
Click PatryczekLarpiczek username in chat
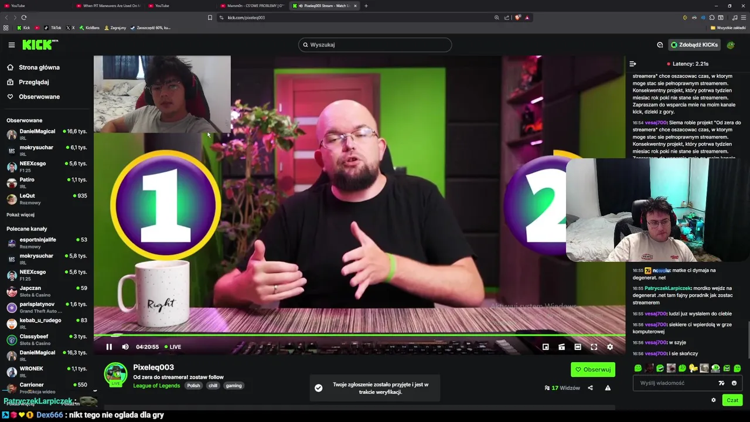click(667, 288)
